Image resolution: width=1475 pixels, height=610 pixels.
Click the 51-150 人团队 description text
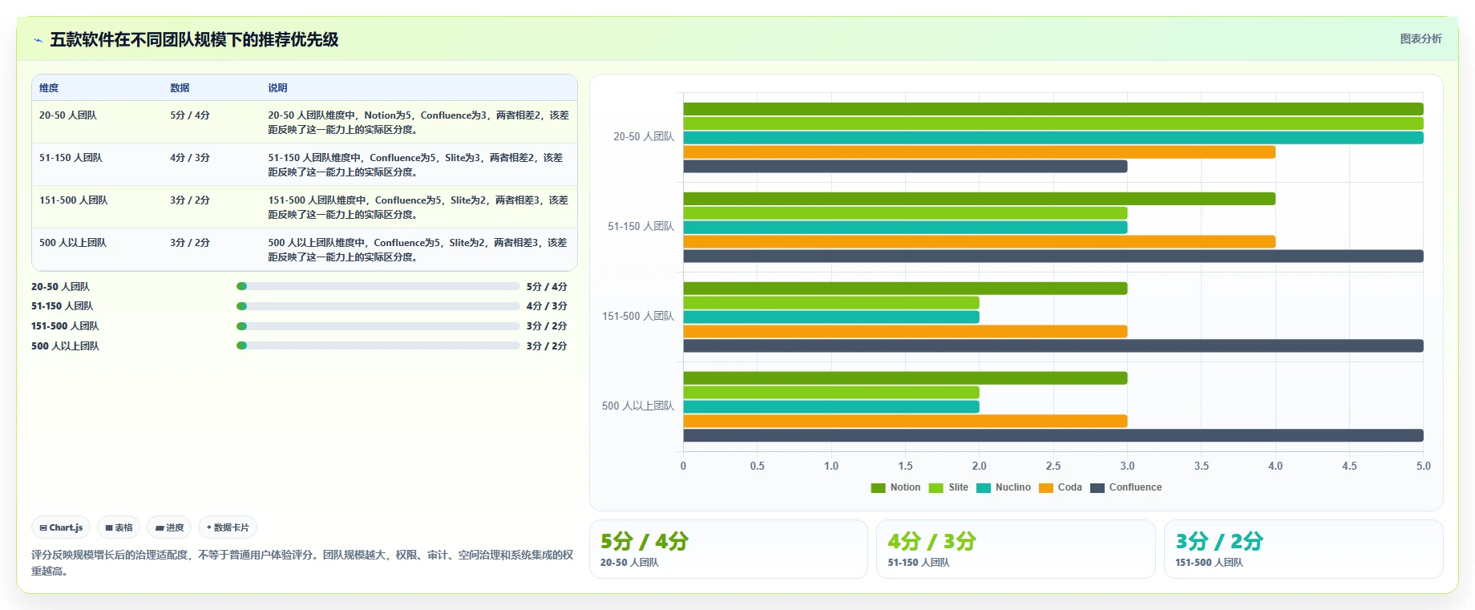[x=415, y=165]
